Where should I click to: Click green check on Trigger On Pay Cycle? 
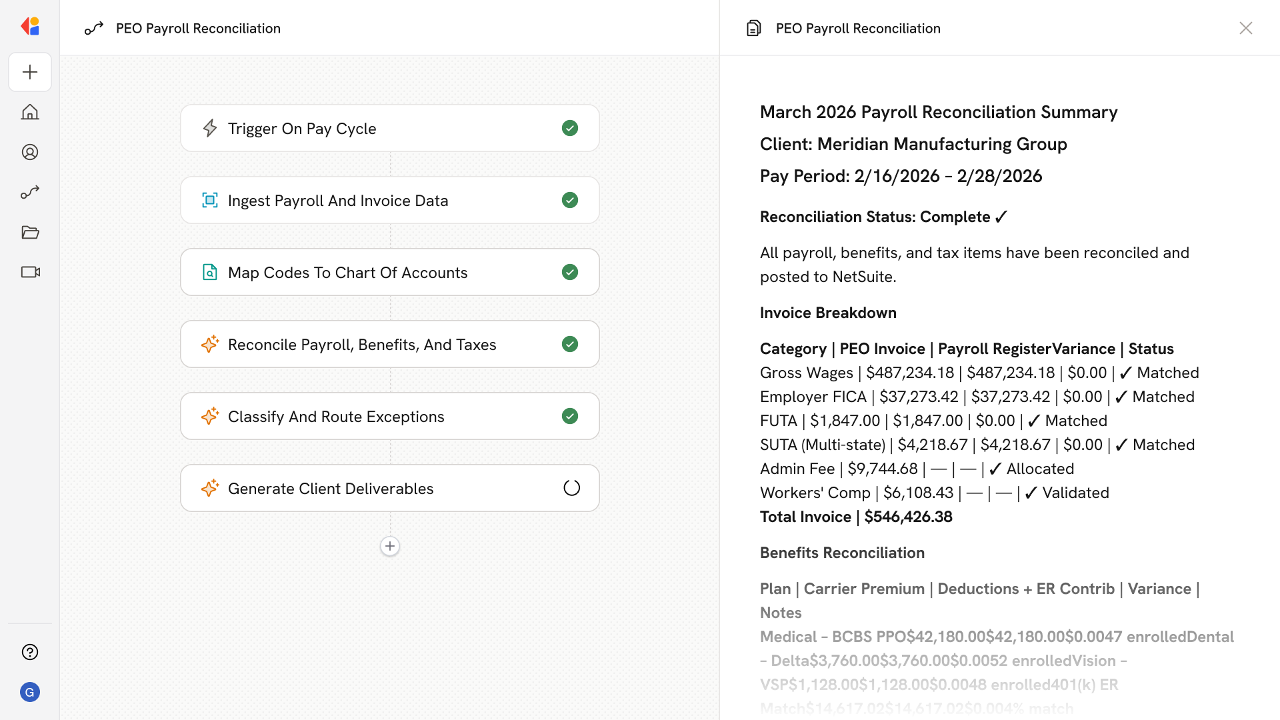pos(570,128)
